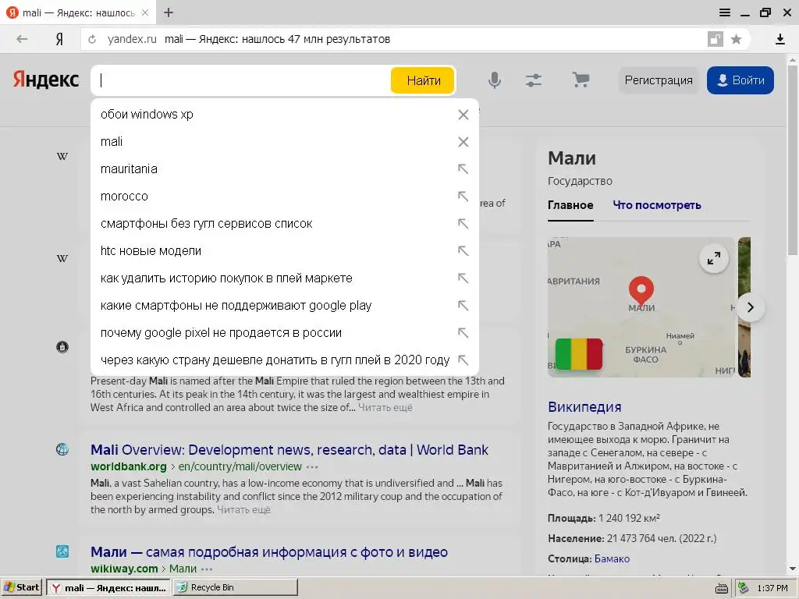Open the reader/page info icon in address bar
The image size is (799, 599).
point(715,39)
